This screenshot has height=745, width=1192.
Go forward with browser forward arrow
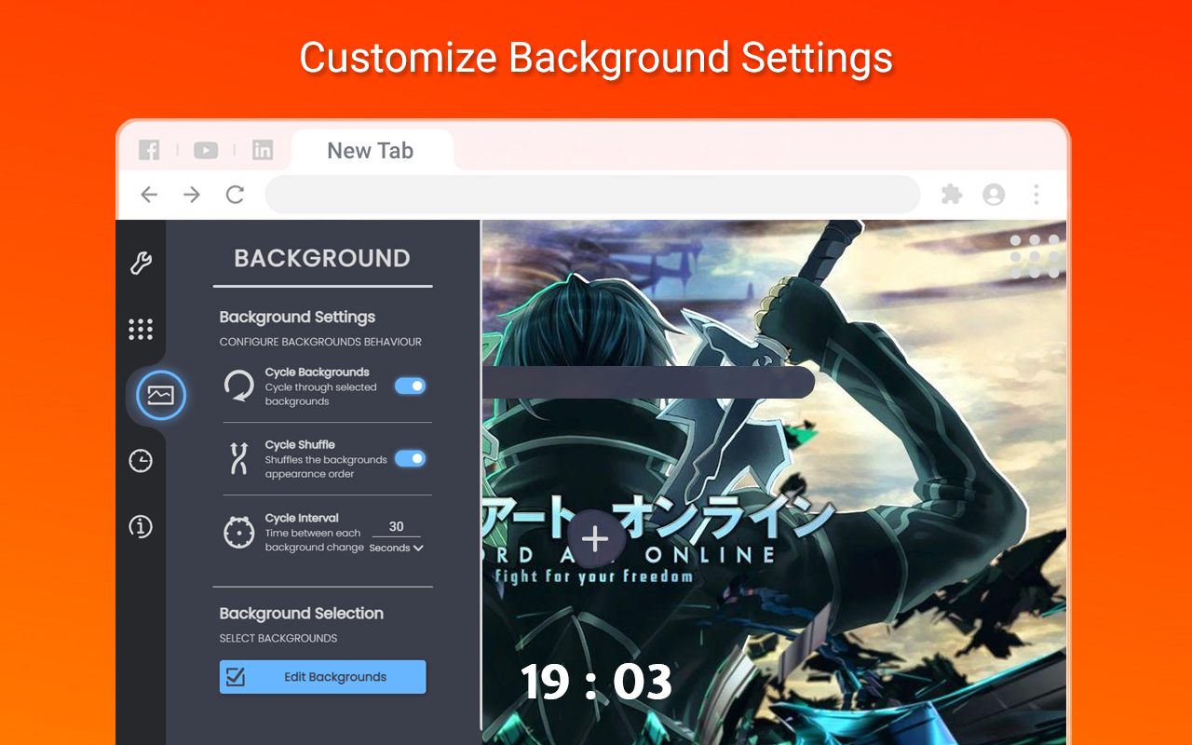[x=192, y=195]
